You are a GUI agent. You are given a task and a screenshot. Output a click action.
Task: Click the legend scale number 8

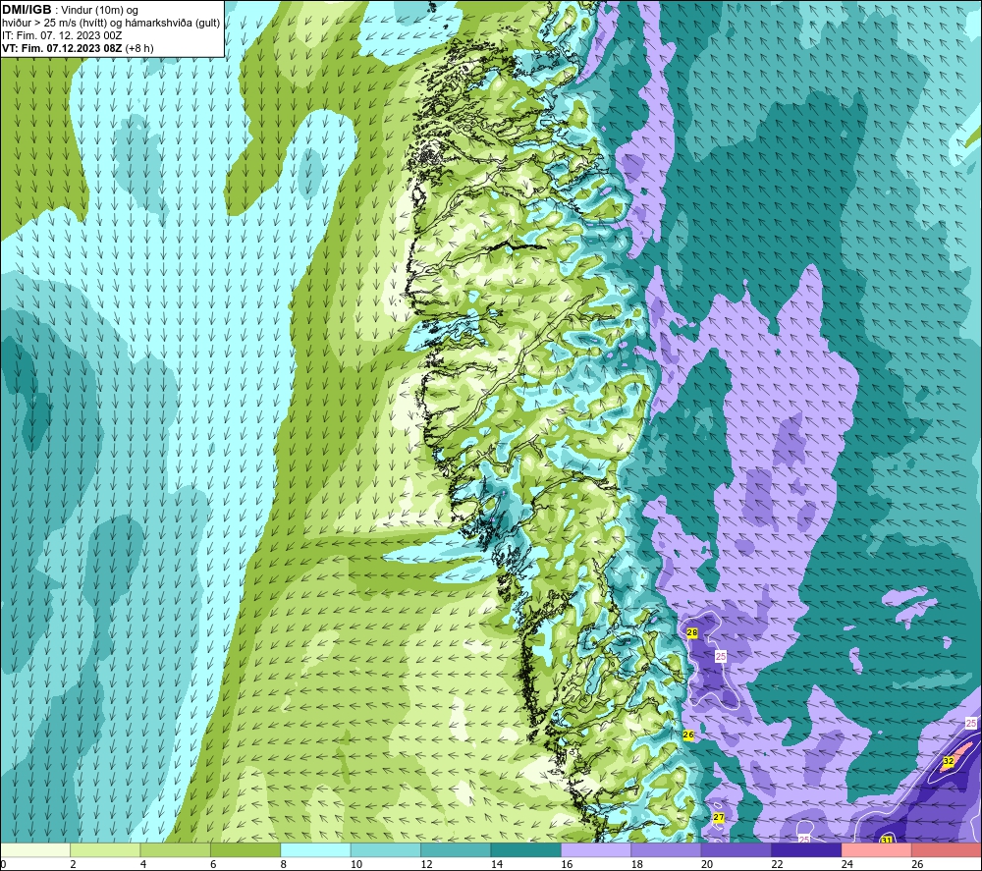[284, 864]
